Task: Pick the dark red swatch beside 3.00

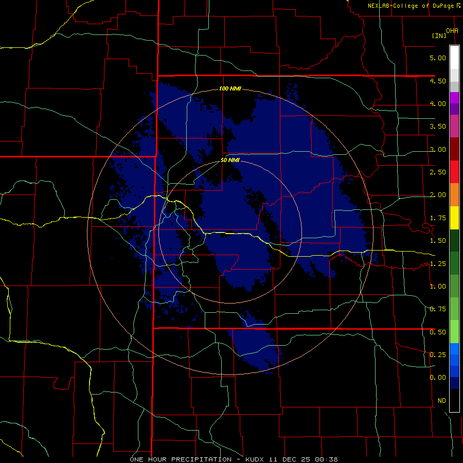Action: click(454, 149)
